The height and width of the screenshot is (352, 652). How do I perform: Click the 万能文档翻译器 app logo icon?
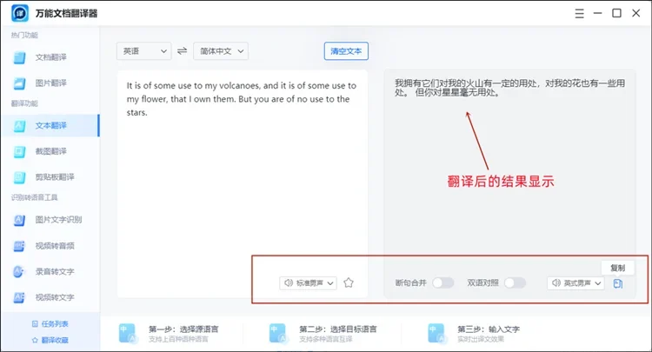(19, 13)
